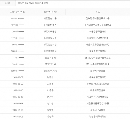This screenshot has width=130, height=120.
Task: Click address '서울은평구연서로'
Action: coord(98,32)
